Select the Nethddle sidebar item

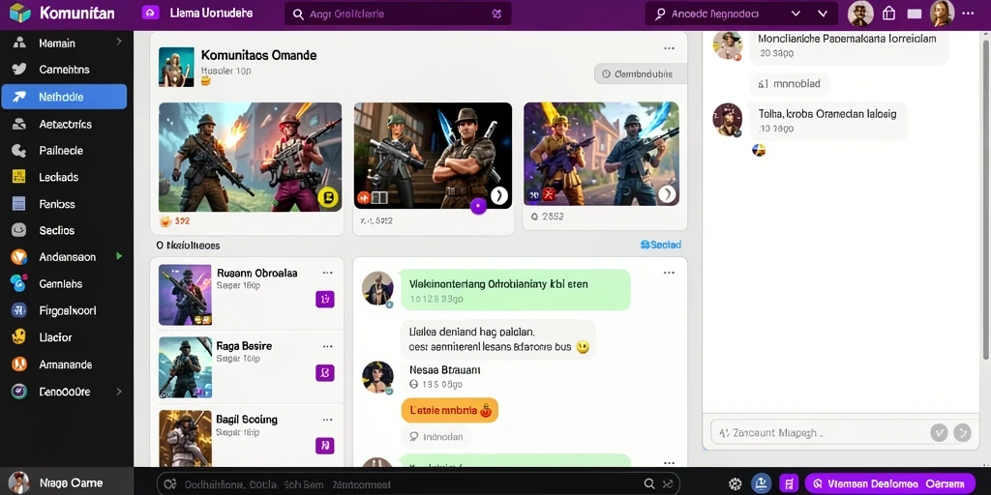64,97
